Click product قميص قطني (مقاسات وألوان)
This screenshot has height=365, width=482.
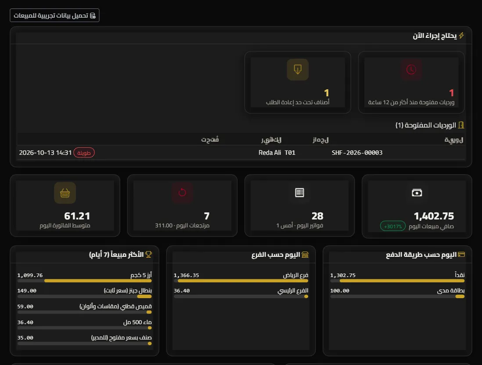tap(115, 307)
